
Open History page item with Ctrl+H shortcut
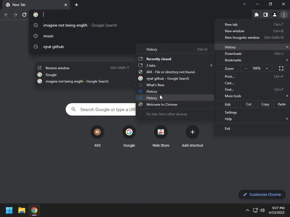pos(175,49)
